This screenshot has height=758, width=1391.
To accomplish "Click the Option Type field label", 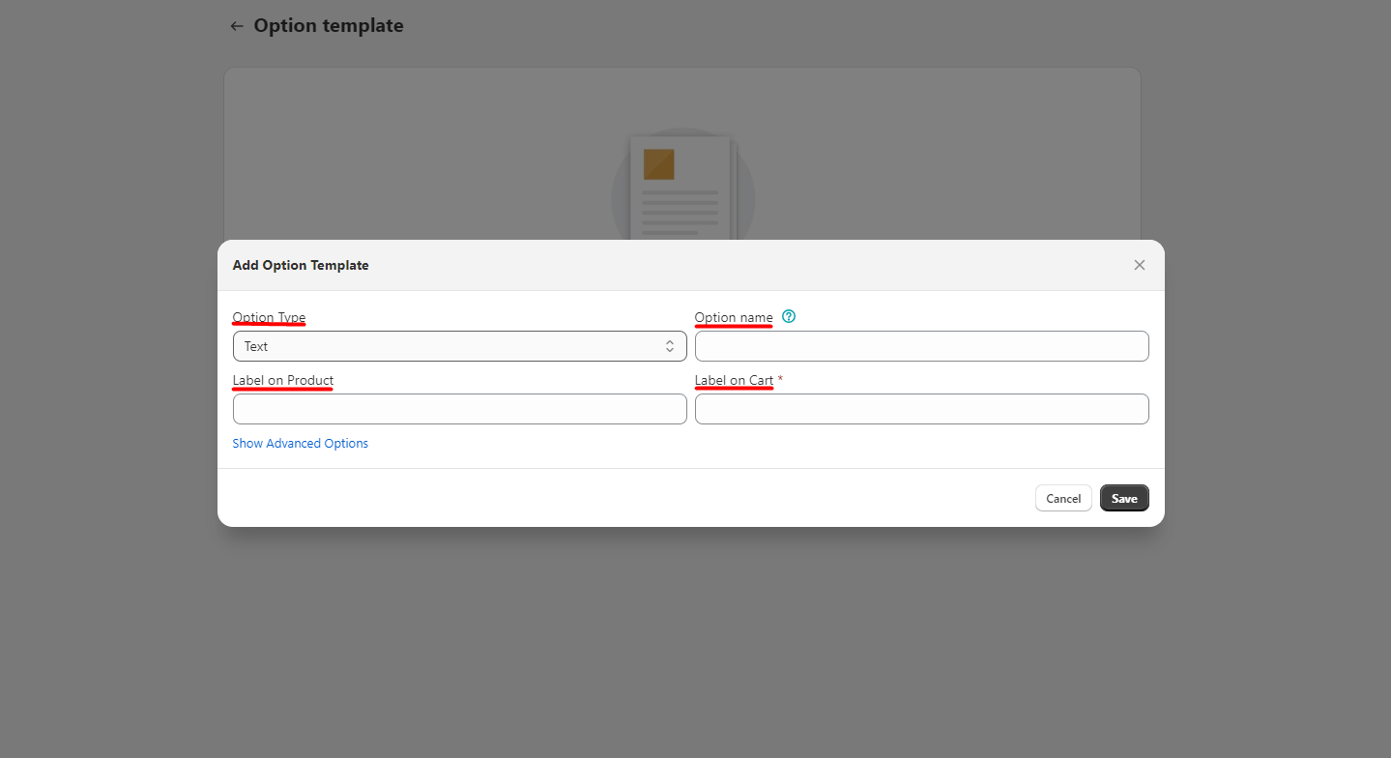I will click(269, 318).
